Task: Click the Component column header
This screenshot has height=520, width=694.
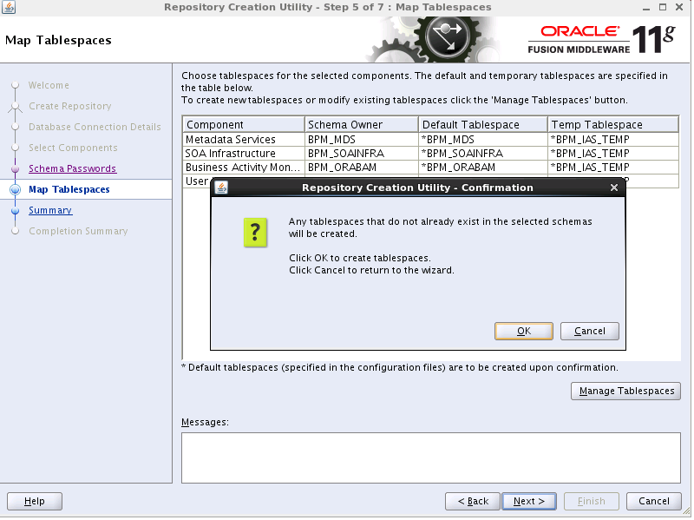Action: click(244, 125)
